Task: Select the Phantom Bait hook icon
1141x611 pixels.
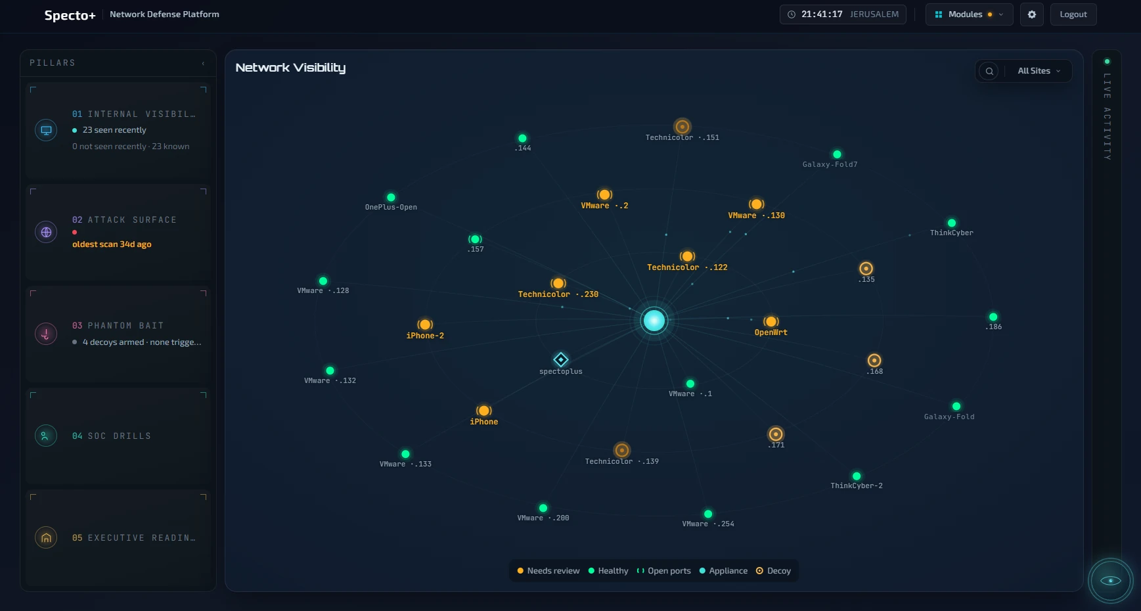Action: (x=46, y=334)
